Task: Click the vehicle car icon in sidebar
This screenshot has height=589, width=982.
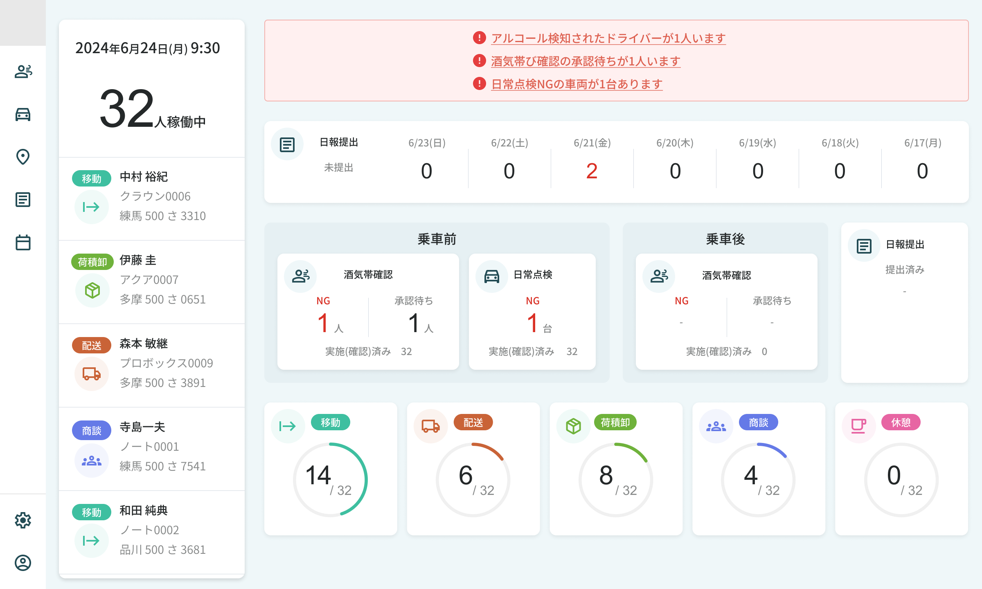Action: coord(23,115)
